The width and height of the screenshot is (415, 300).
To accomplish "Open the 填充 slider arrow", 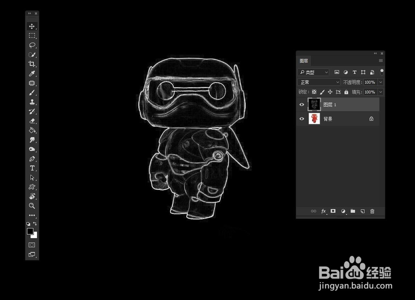I will 381,92.
